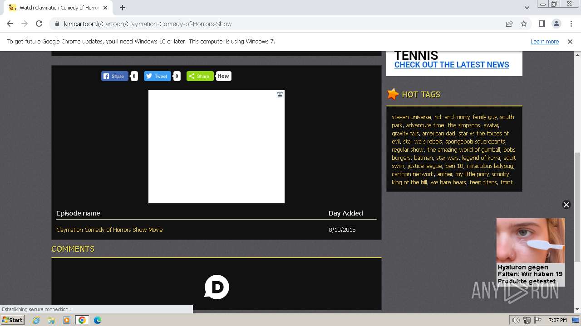Viewport: 581px width, 326px height.
Task: Expand the tab search dropdown
Action: click(527, 8)
